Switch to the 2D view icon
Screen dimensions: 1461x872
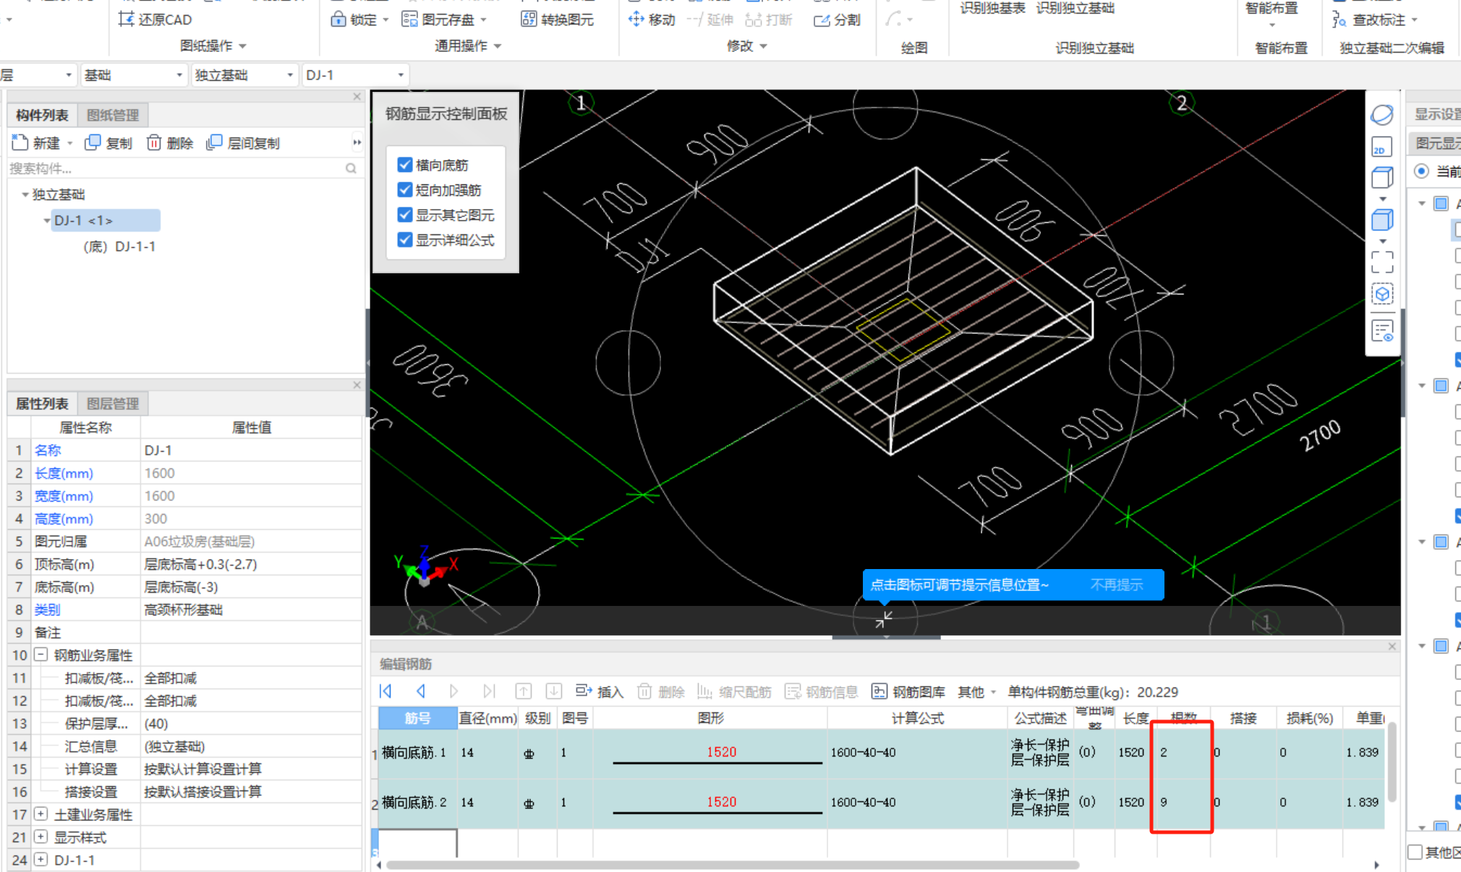coord(1381,147)
